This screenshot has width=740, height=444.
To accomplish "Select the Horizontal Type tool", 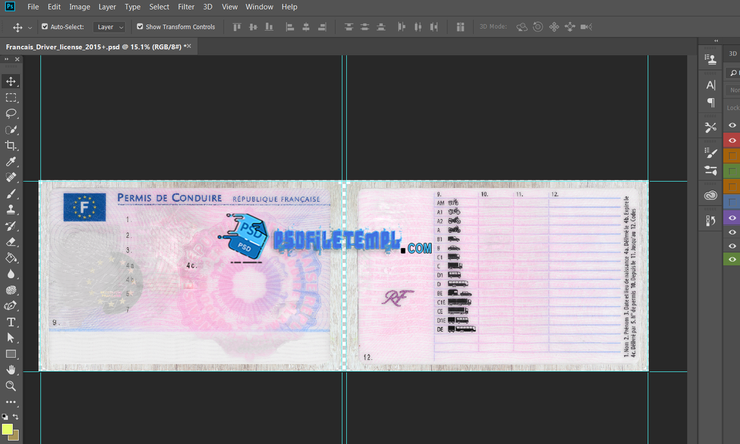I will tap(11, 322).
